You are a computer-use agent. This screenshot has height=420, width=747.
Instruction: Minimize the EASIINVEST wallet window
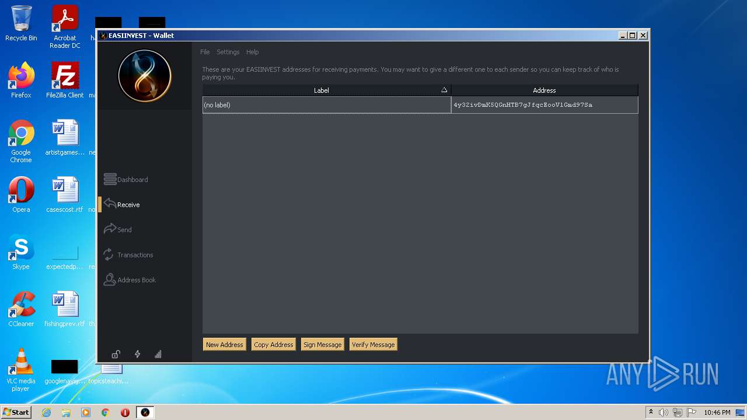click(623, 36)
